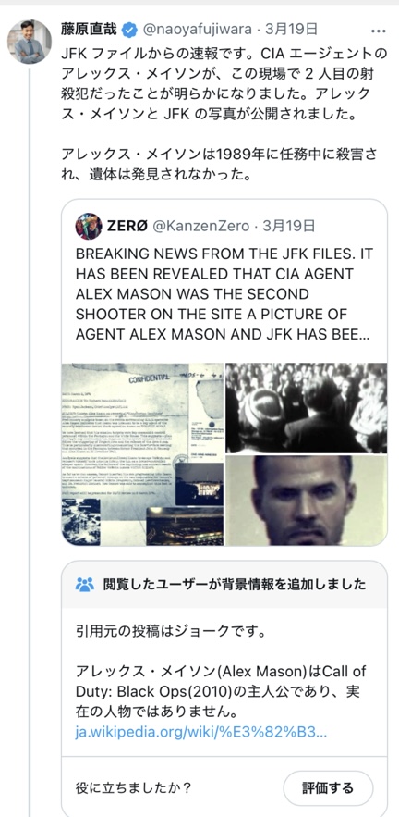Open the three-dot more options menu
This screenshot has height=817, width=399.
[x=379, y=30]
